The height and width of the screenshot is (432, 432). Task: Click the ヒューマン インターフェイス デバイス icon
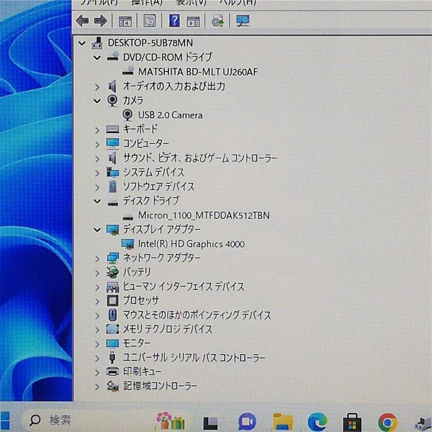pyautogui.click(x=112, y=287)
